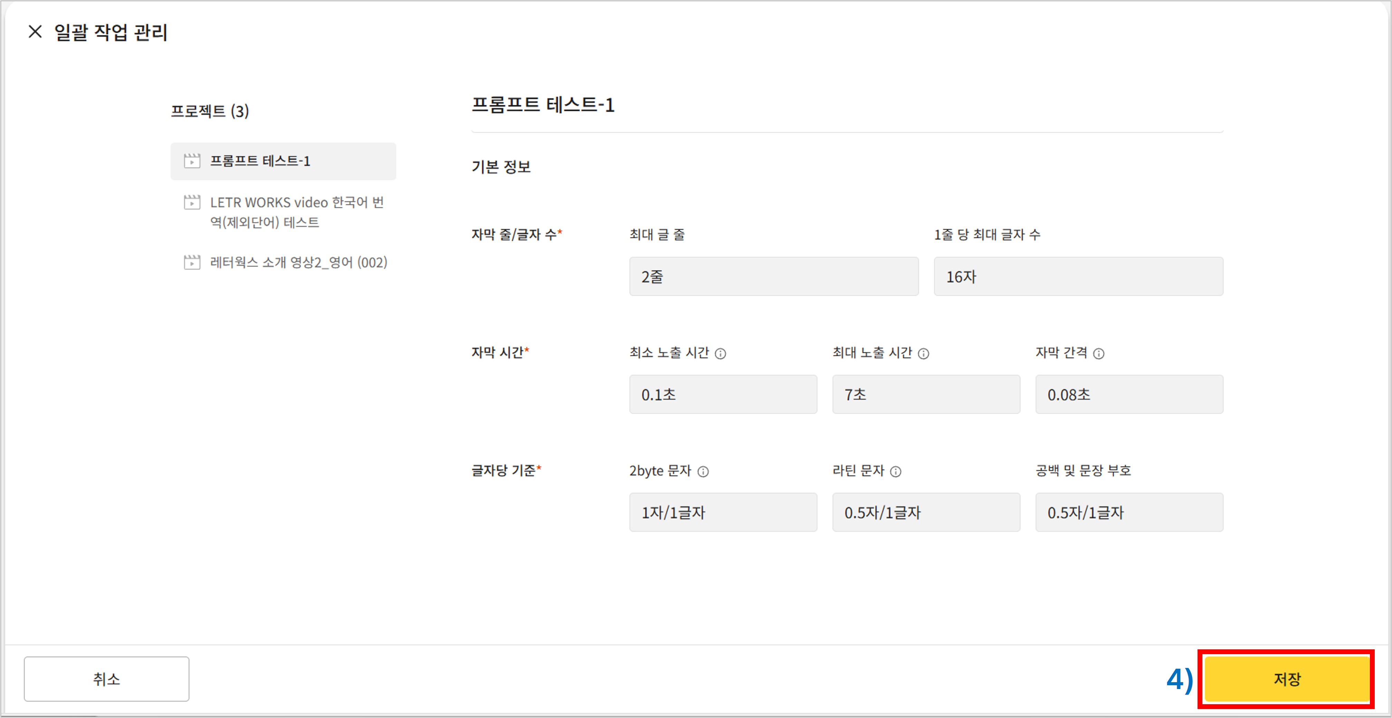Click the 최소 노출 시간 field showing 0.1초
Image resolution: width=1392 pixels, height=718 pixels.
(x=723, y=395)
